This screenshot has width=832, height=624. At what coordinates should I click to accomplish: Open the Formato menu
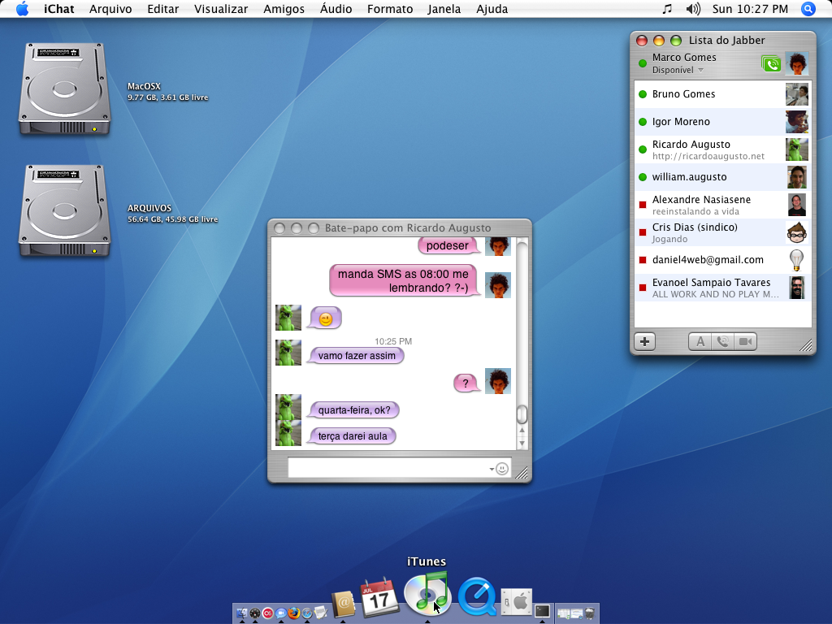point(389,9)
